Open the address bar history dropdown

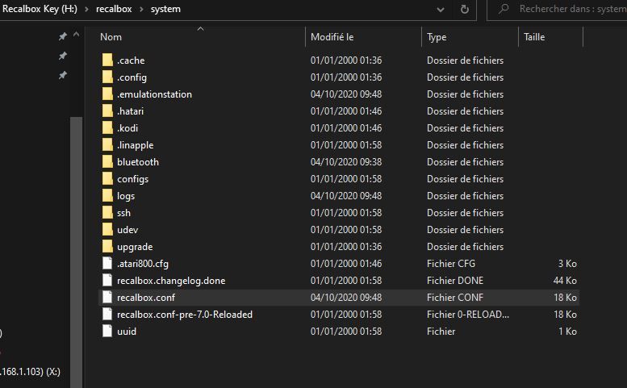(441, 9)
